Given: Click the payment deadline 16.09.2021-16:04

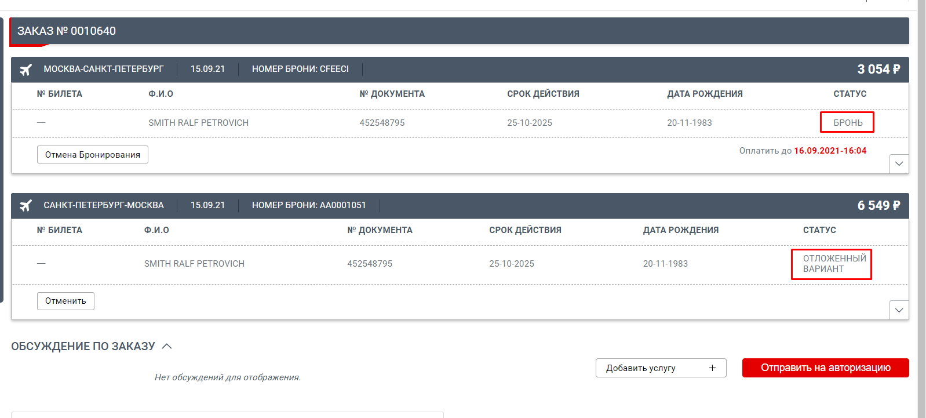Looking at the screenshot, I should 830,151.
